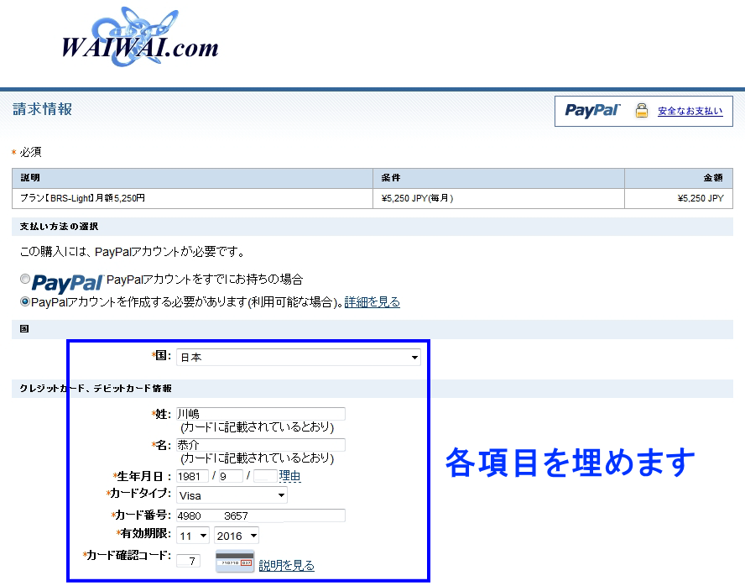The width and height of the screenshot is (745, 586).
Task: Open the 安全なお支払い link
Action: [x=690, y=111]
